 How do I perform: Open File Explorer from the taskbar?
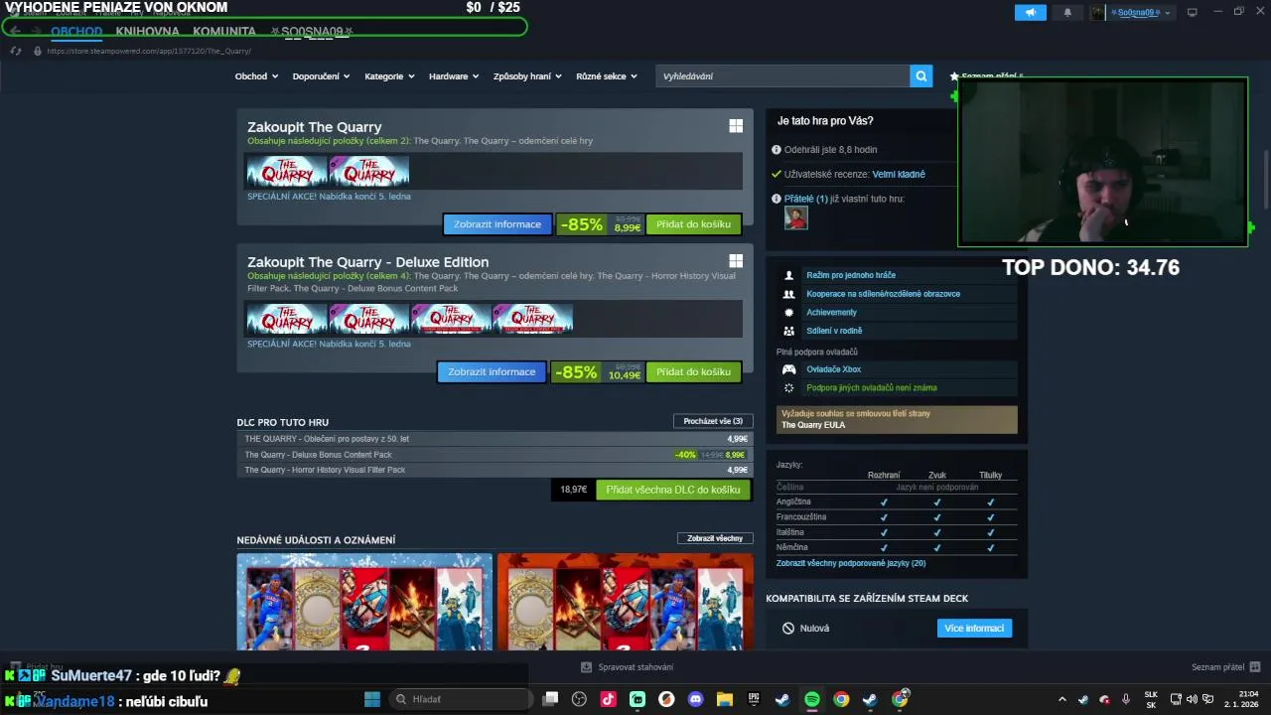coord(724,699)
